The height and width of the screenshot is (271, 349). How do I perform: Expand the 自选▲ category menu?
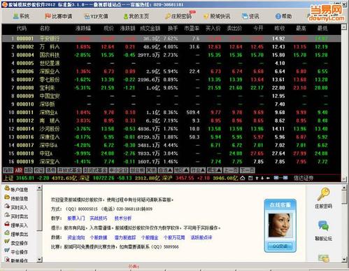(166, 170)
